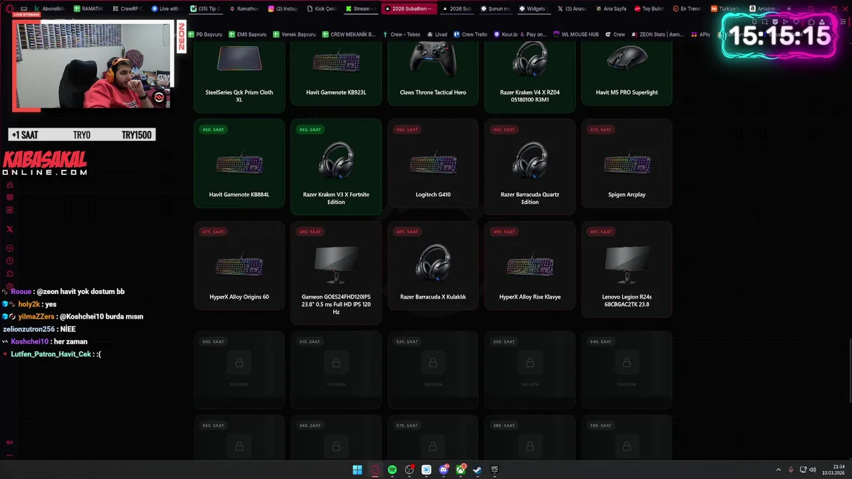The image size is (852, 479).
Task: Show hidden tray icons chevron
Action: pos(778,470)
